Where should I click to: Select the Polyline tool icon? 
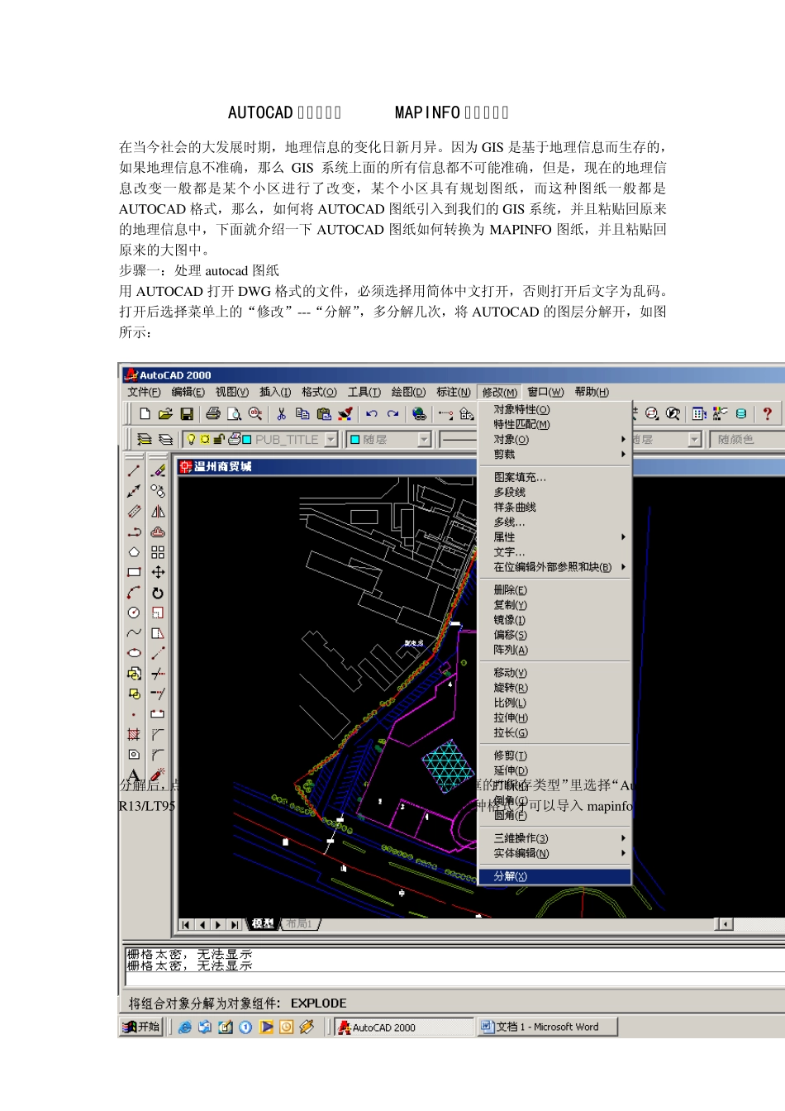pyautogui.click(x=134, y=532)
